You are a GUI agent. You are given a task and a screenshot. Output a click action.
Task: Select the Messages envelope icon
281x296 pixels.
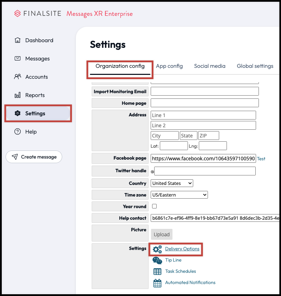pyautogui.click(x=18, y=58)
